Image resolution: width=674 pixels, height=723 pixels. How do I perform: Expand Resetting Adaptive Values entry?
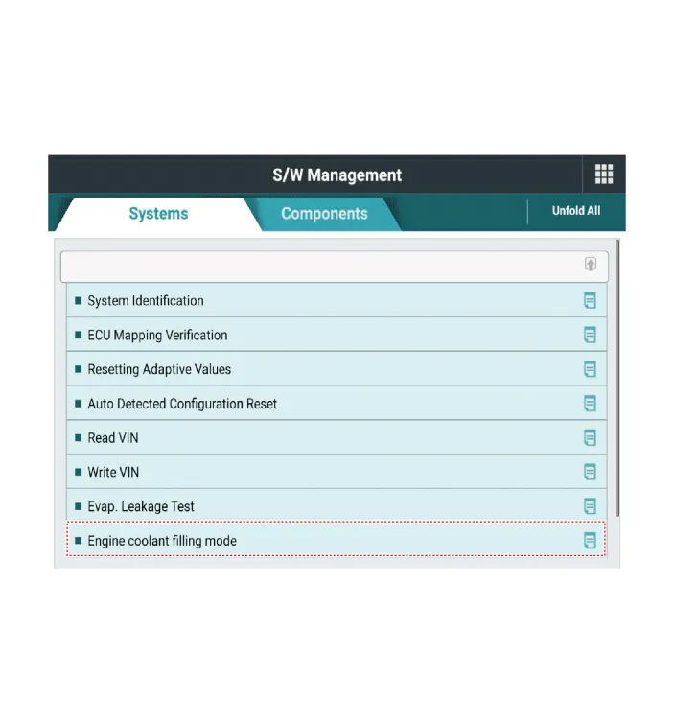pyautogui.click(x=159, y=369)
